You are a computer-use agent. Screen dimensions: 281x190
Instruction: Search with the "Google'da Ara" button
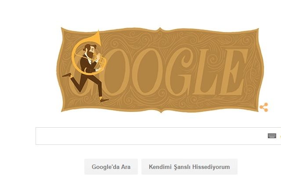(111, 167)
